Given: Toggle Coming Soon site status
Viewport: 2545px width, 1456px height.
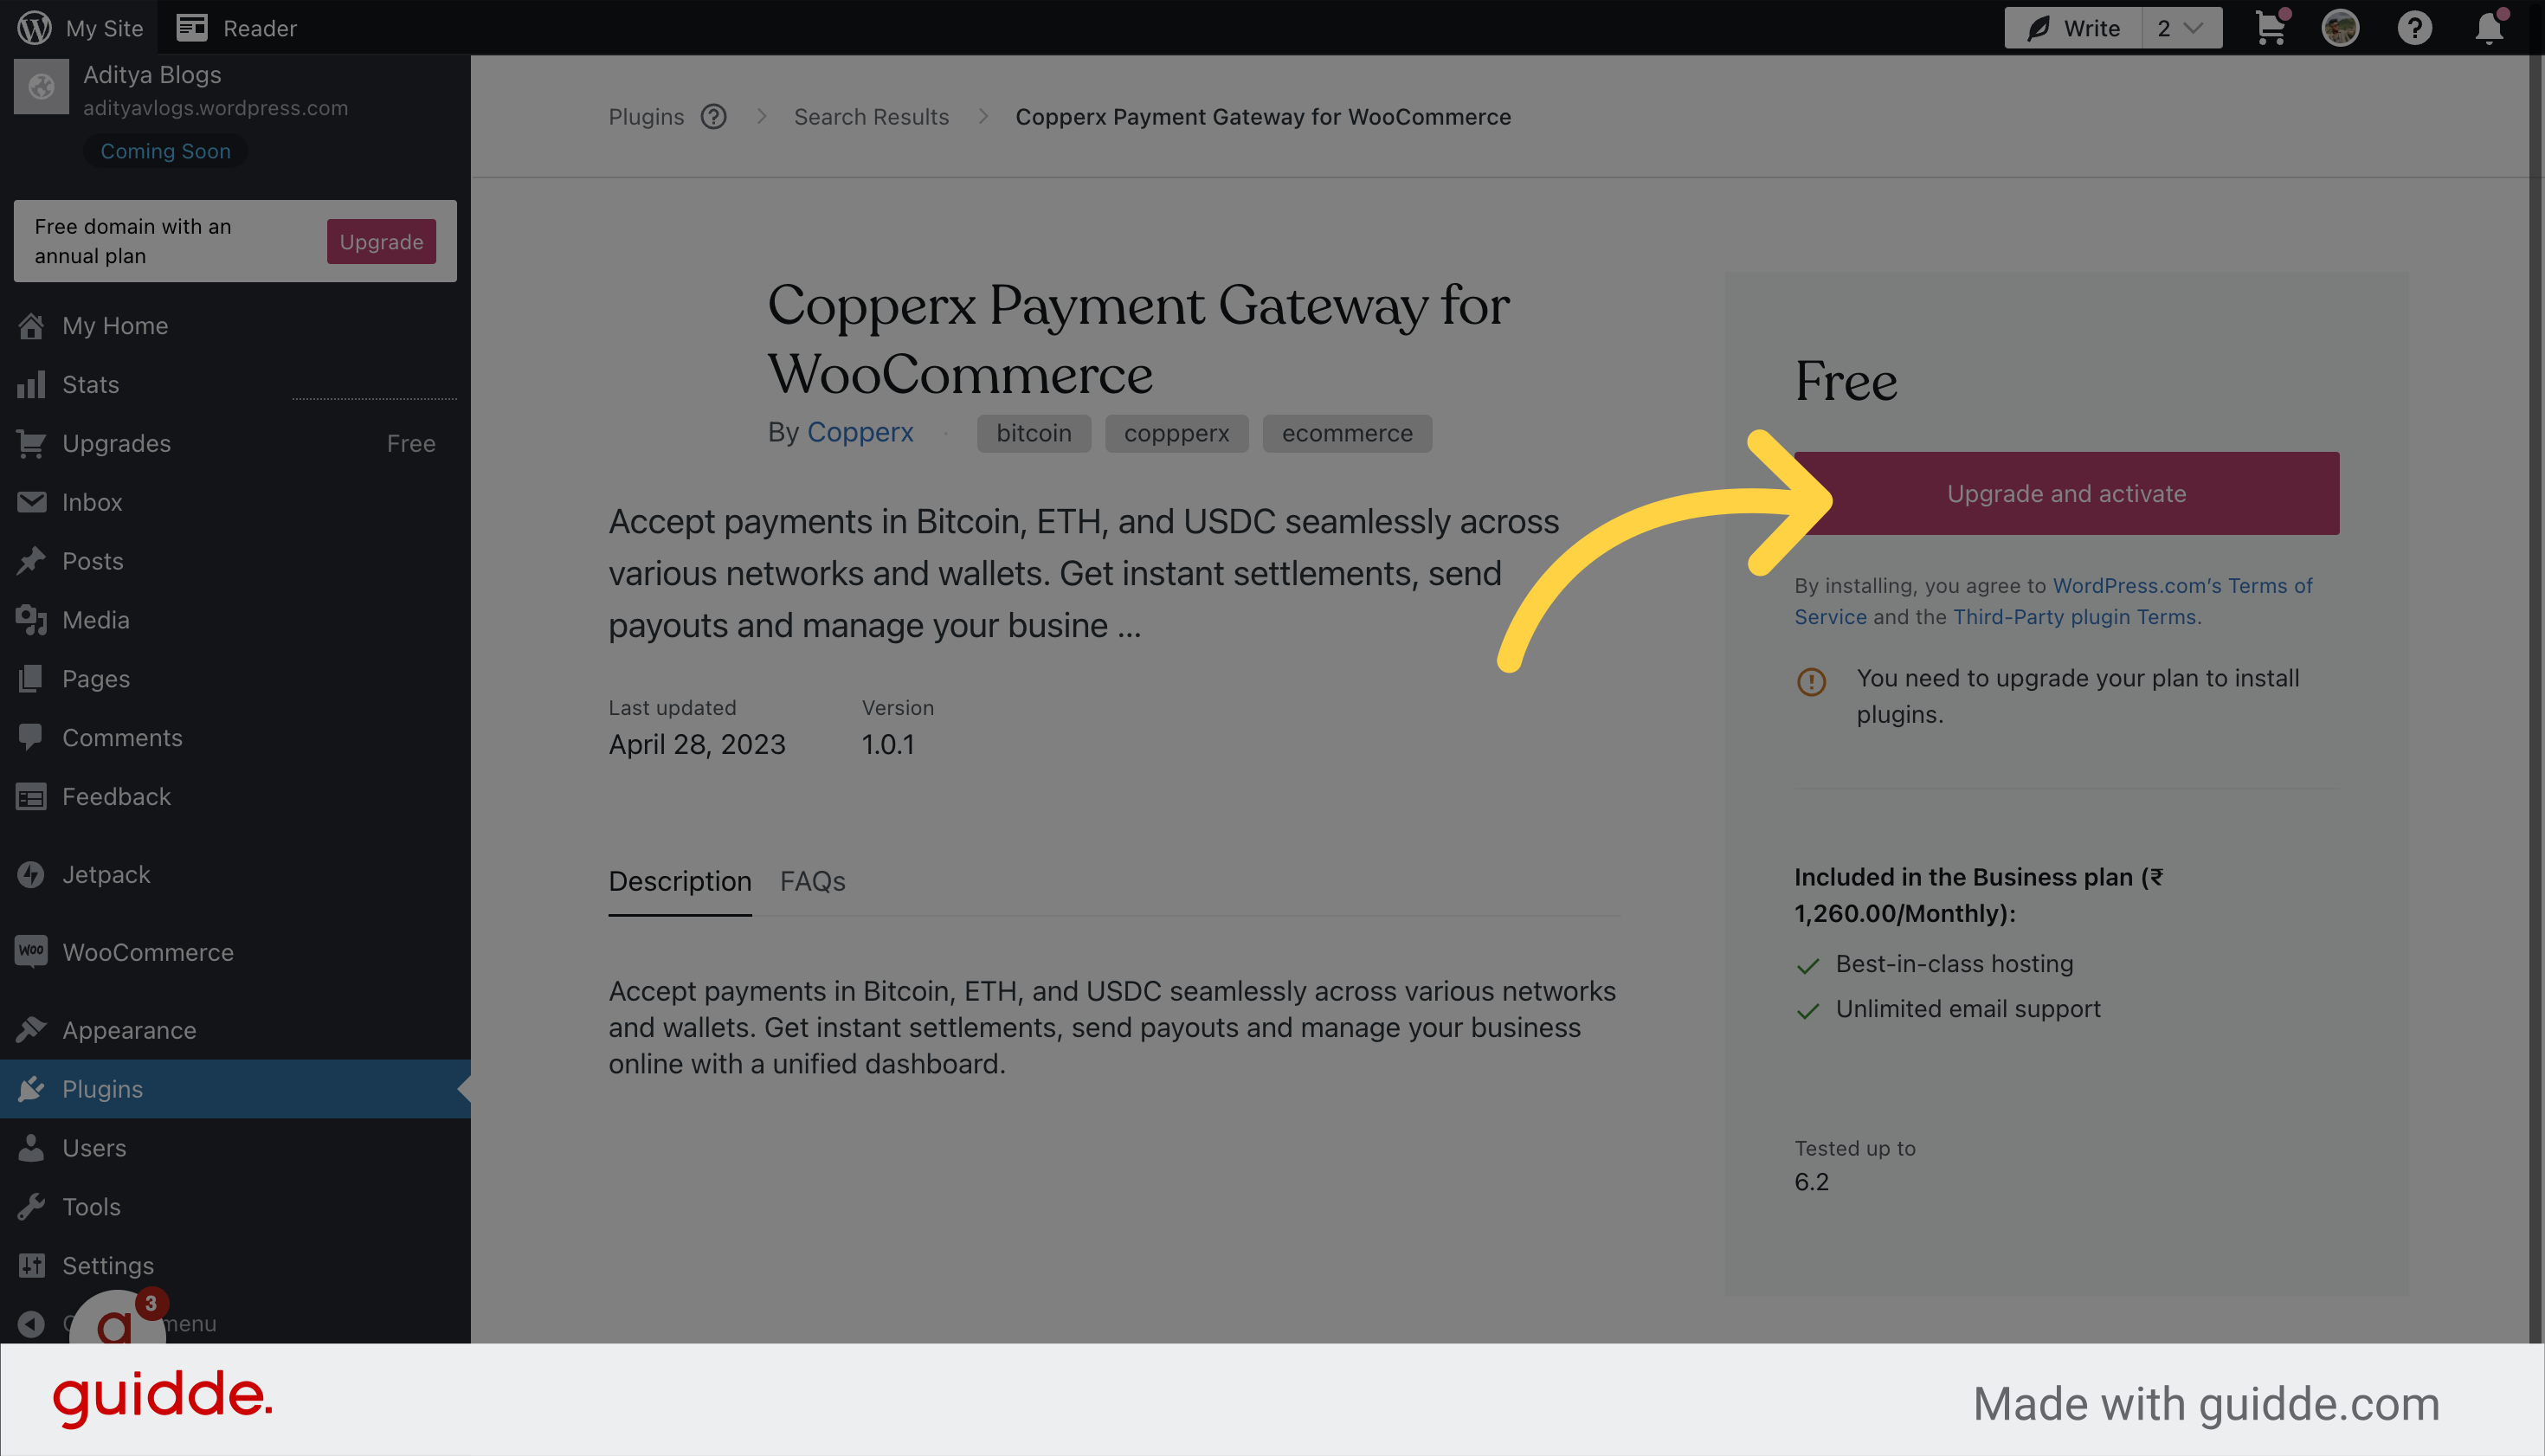Looking at the screenshot, I should [164, 149].
